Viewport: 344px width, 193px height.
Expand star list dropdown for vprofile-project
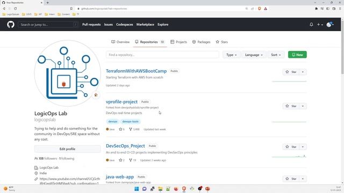click(303, 106)
